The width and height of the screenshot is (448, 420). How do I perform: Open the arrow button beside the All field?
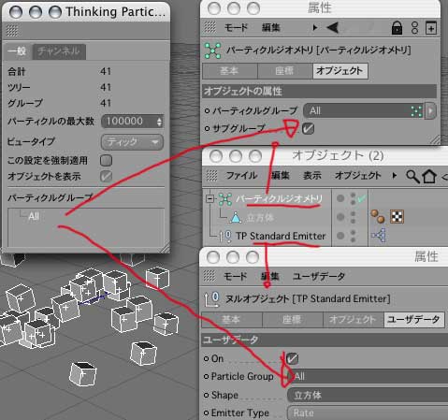[x=430, y=110]
